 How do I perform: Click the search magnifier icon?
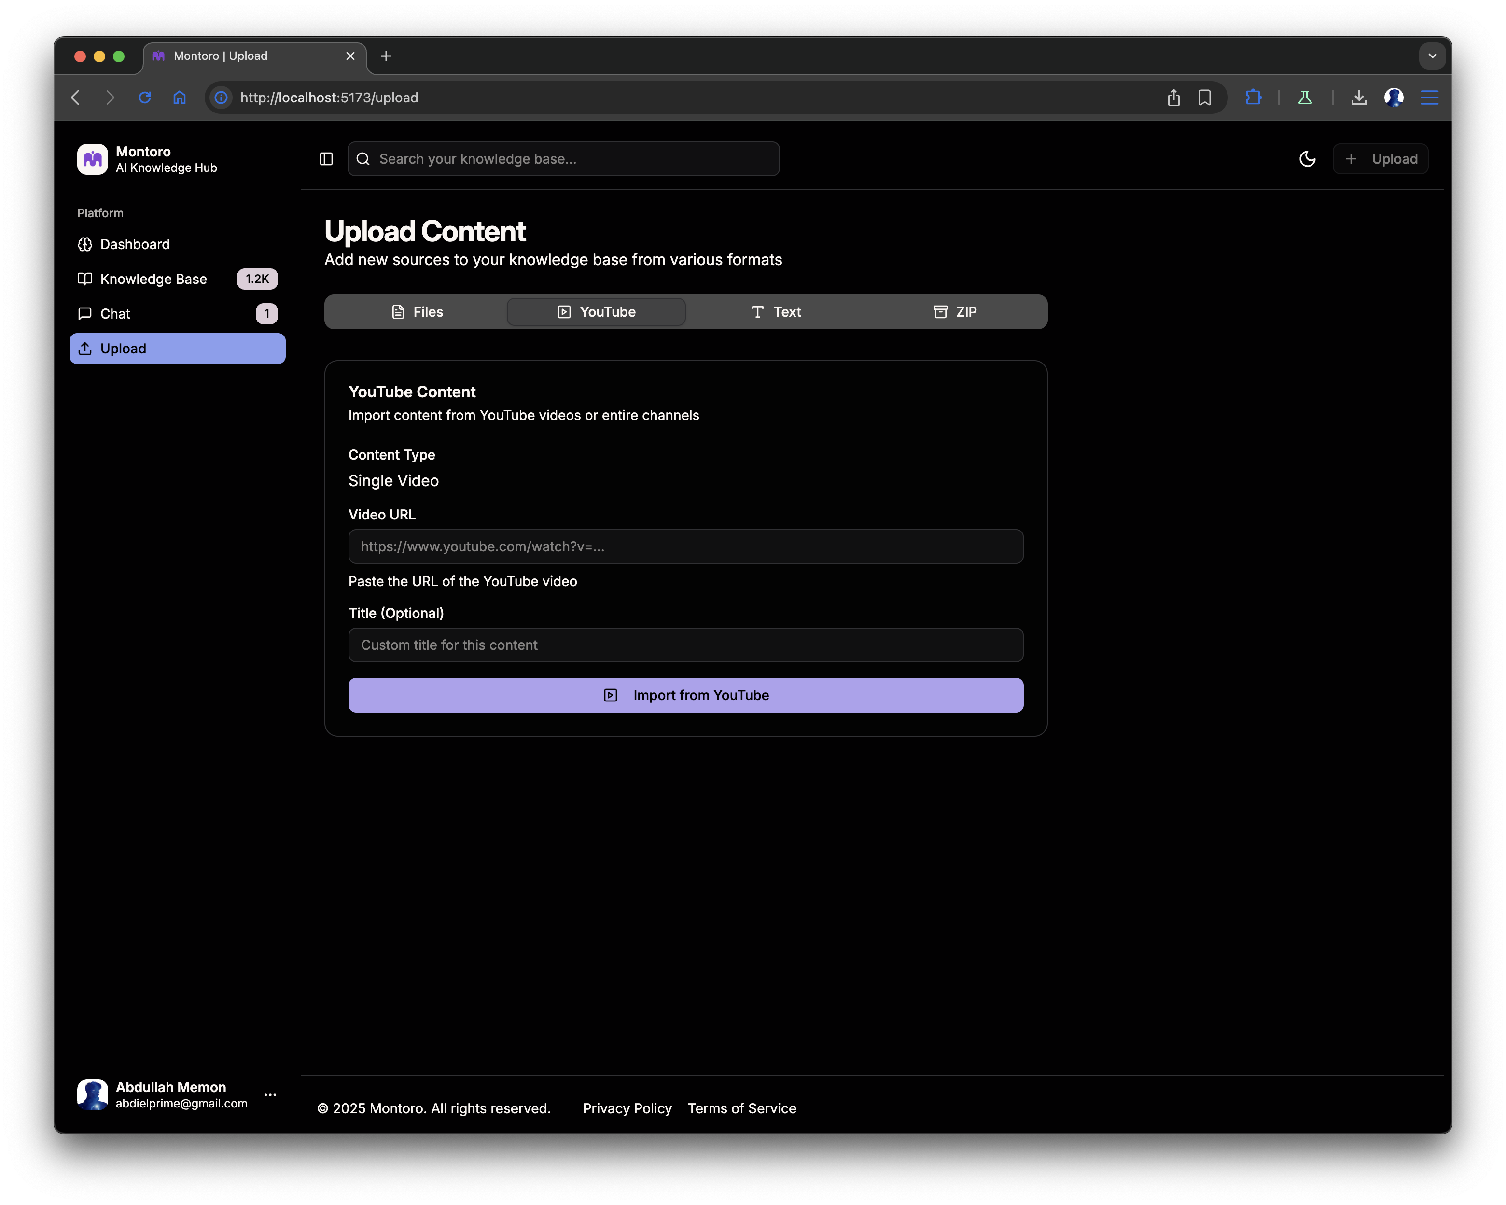tap(363, 158)
